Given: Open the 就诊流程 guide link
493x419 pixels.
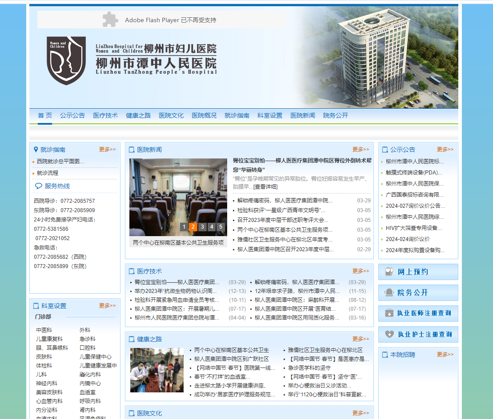Looking at the screenshot, I should (48, 173).
